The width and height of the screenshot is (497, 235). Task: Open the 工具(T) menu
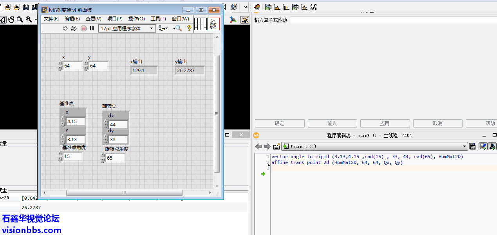pos(158,19)
